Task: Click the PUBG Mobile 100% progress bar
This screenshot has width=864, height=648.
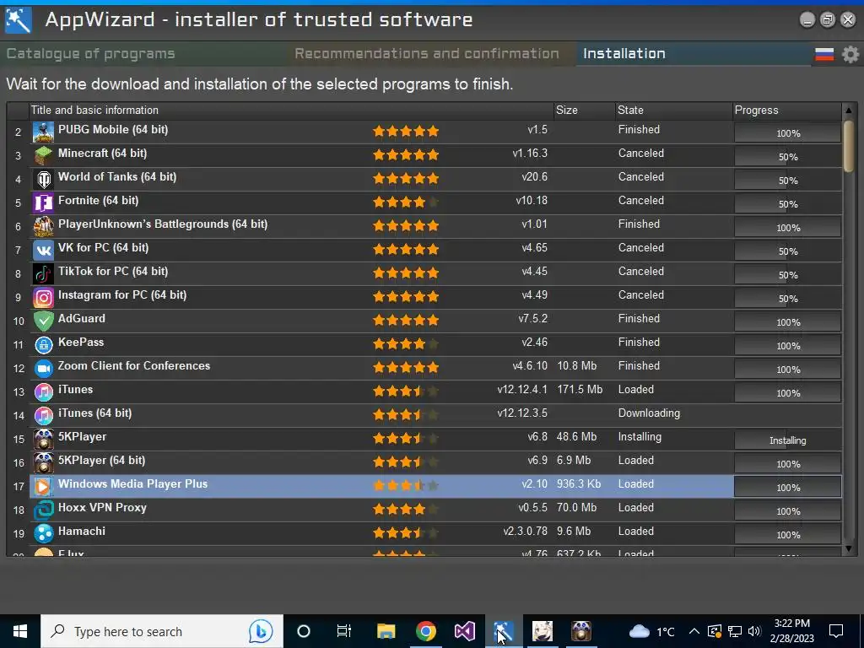Action: click(x=787, y=132)
